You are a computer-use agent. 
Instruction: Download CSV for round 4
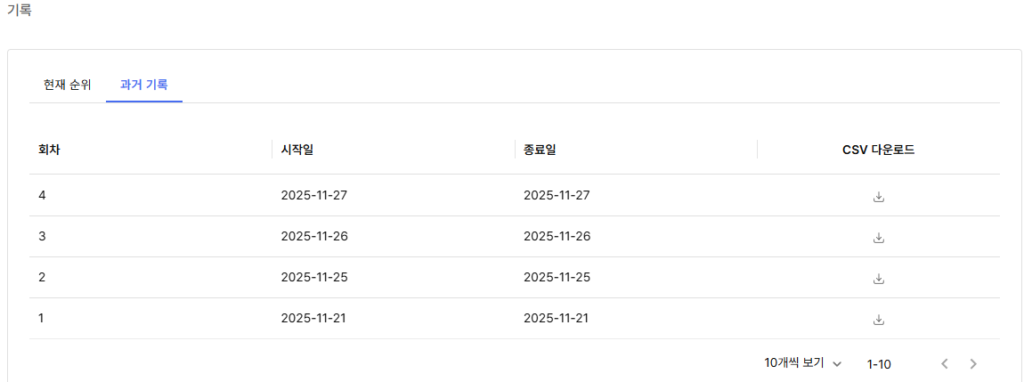click(878, 197)
